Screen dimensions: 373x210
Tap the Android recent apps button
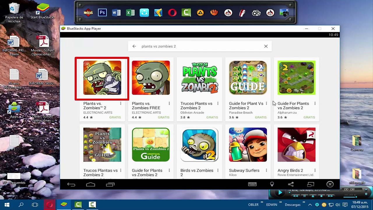(110, 184)
